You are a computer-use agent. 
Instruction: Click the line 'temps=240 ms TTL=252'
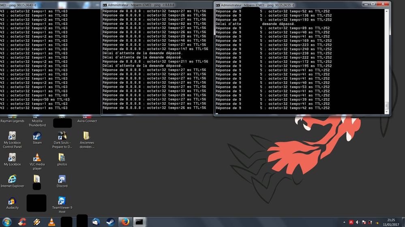[x=274, y=49]
